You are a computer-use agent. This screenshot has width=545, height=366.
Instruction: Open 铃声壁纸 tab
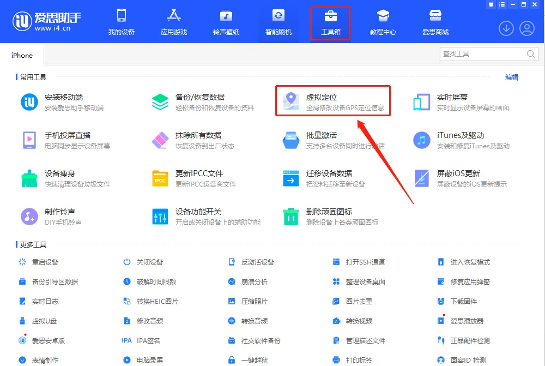(226, 22)
